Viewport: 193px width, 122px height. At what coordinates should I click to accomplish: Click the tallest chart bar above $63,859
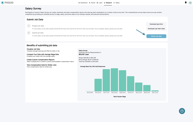[x=114, y=80]
